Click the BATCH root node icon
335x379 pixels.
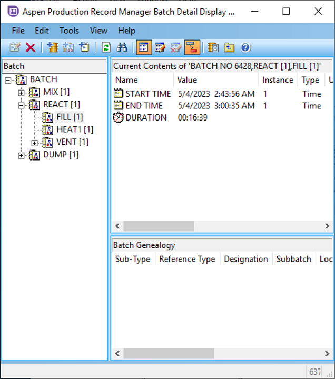[x=21, y=79]
